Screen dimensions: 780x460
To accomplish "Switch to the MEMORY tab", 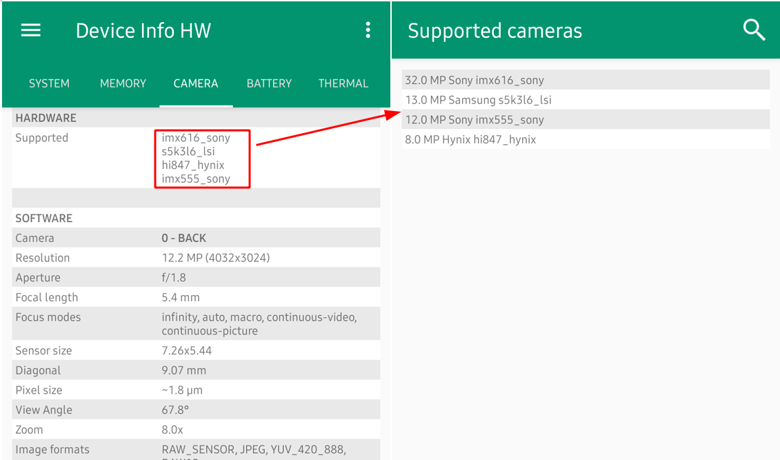I will [123, 83].
